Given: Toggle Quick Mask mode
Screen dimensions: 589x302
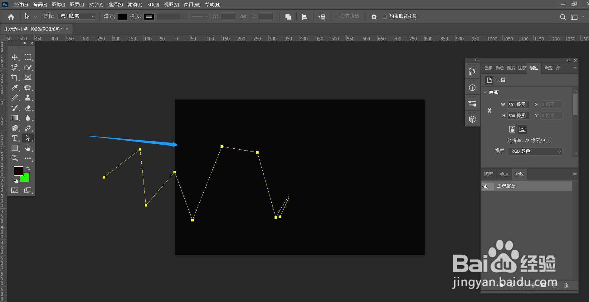Looking at the screenshot, I should [x=15, y=190].
